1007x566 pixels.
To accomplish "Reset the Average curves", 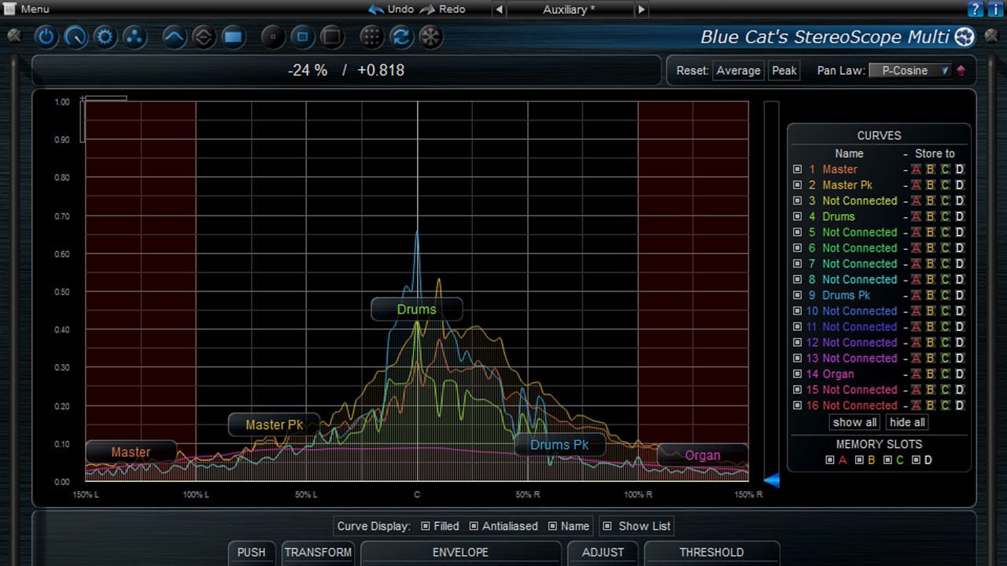I will [738, 70].
